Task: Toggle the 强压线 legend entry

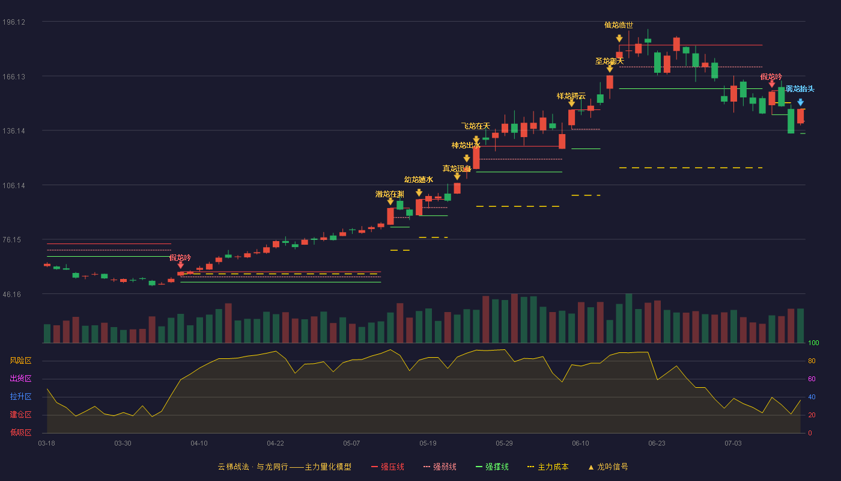Action: point(387,467)
